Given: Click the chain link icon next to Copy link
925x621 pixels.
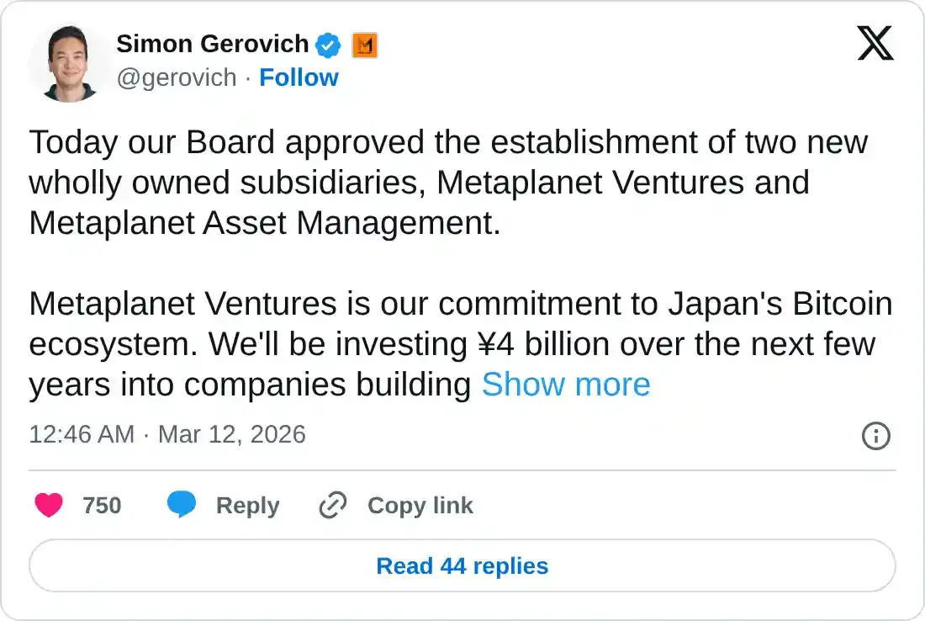Looking at the screenshot, I should [331, 505].
